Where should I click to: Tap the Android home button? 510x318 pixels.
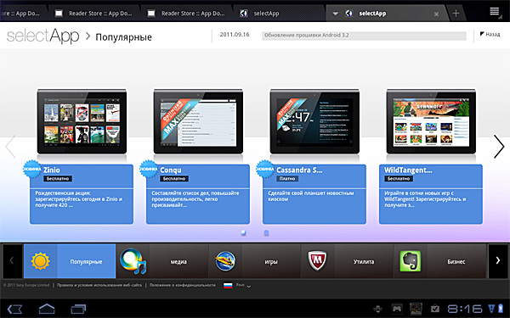coord(47,309)
